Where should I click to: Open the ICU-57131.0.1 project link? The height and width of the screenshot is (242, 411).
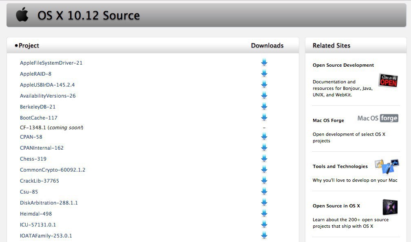click(x=38, y=225)
